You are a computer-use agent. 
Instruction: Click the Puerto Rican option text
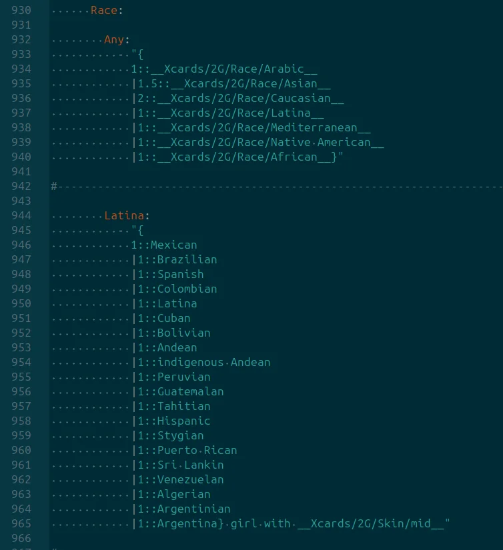pyautogui.click(x=197, y=451)
